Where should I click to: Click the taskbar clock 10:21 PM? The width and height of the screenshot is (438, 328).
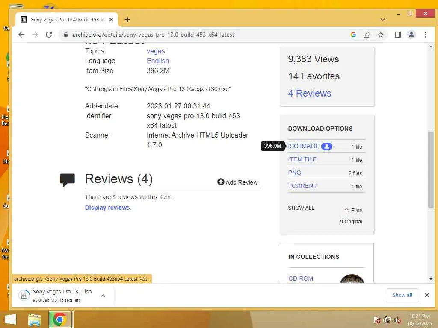click(x=419, y=316)
